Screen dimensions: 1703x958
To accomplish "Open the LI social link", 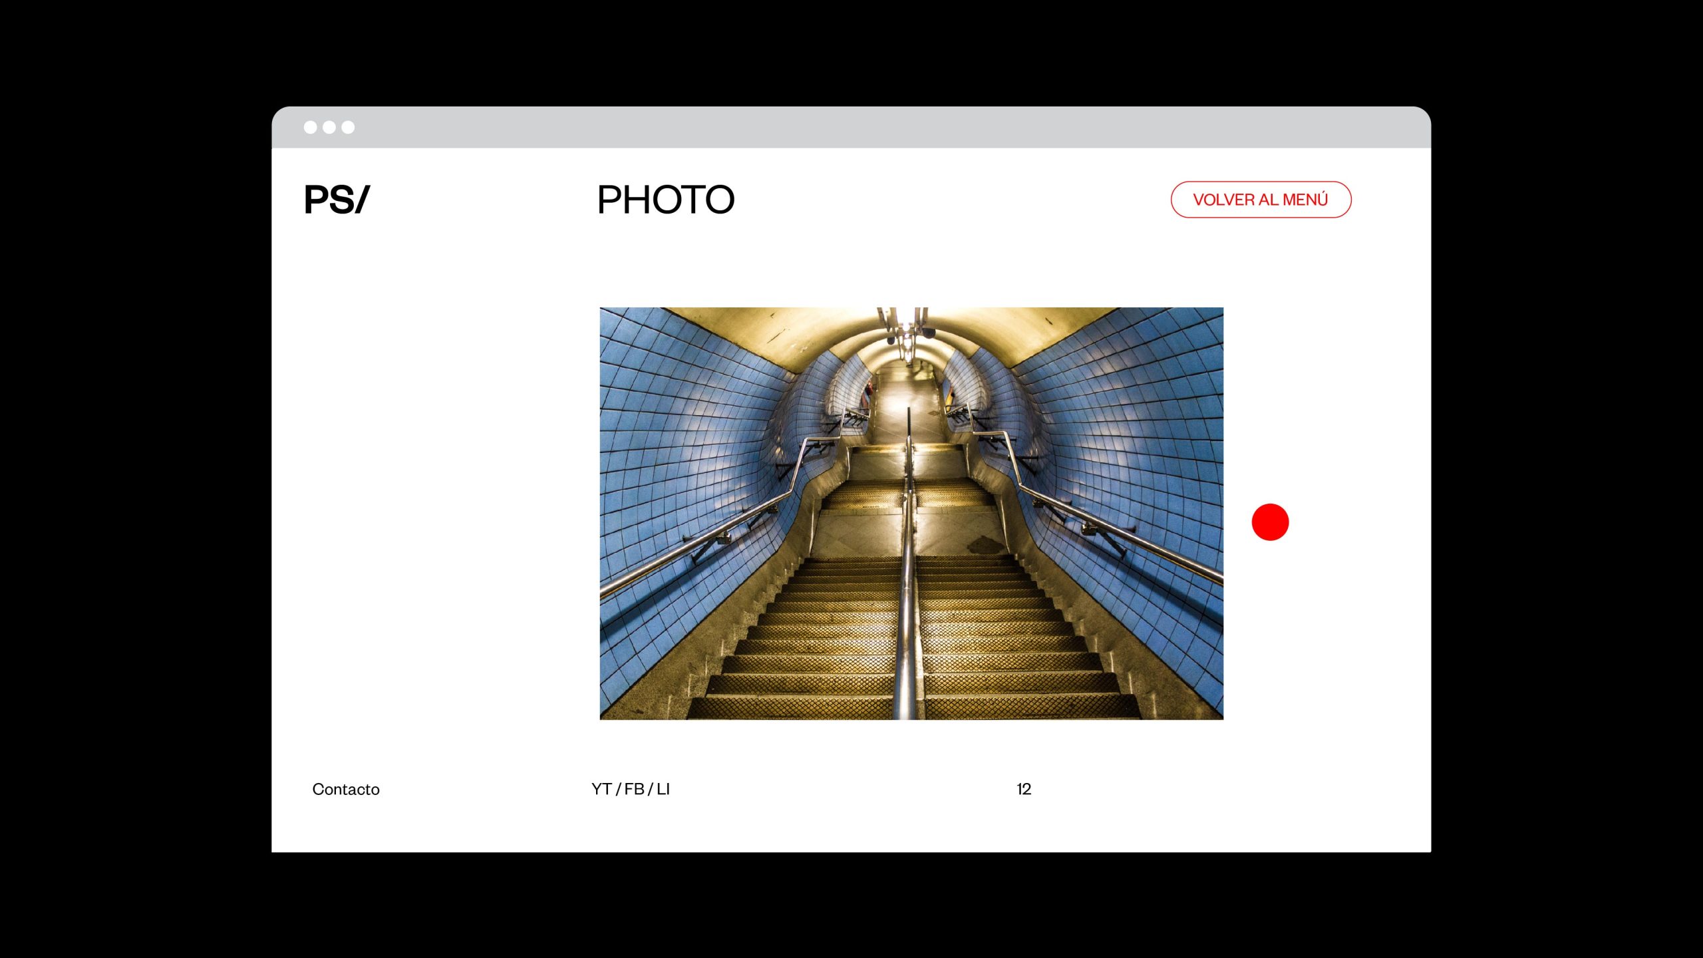I will pos(663,789).
